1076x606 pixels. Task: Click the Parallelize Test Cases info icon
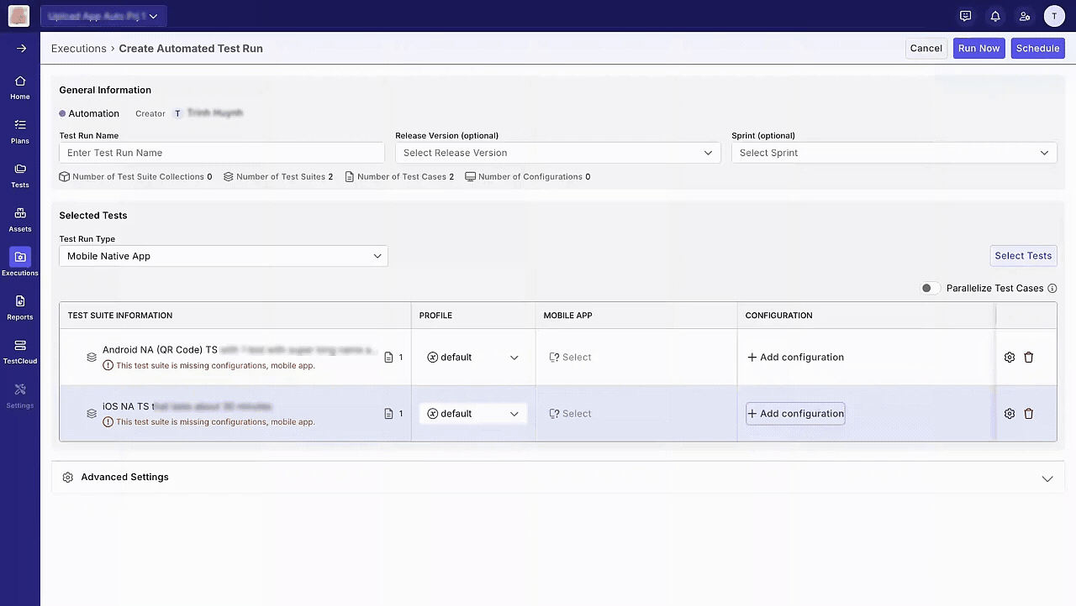click(1052, 289)
